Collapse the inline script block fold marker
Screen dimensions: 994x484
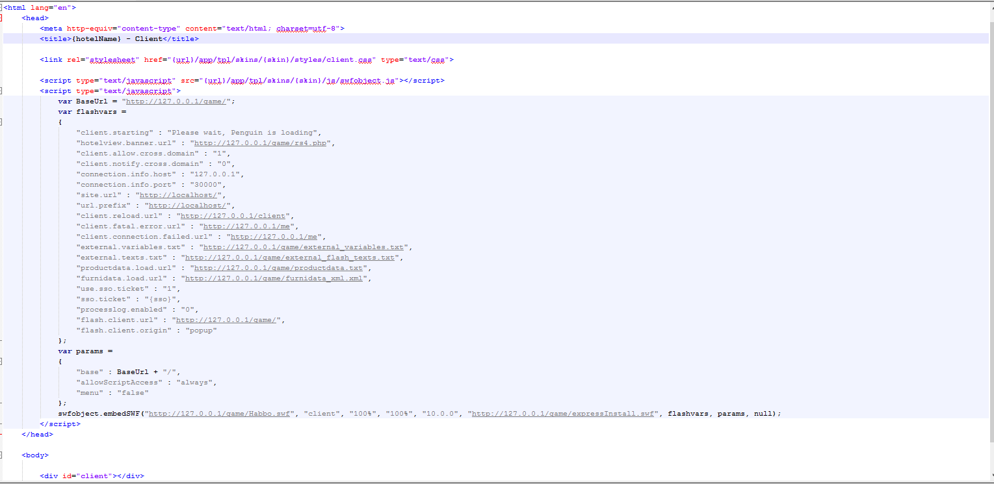coord(1,90)
